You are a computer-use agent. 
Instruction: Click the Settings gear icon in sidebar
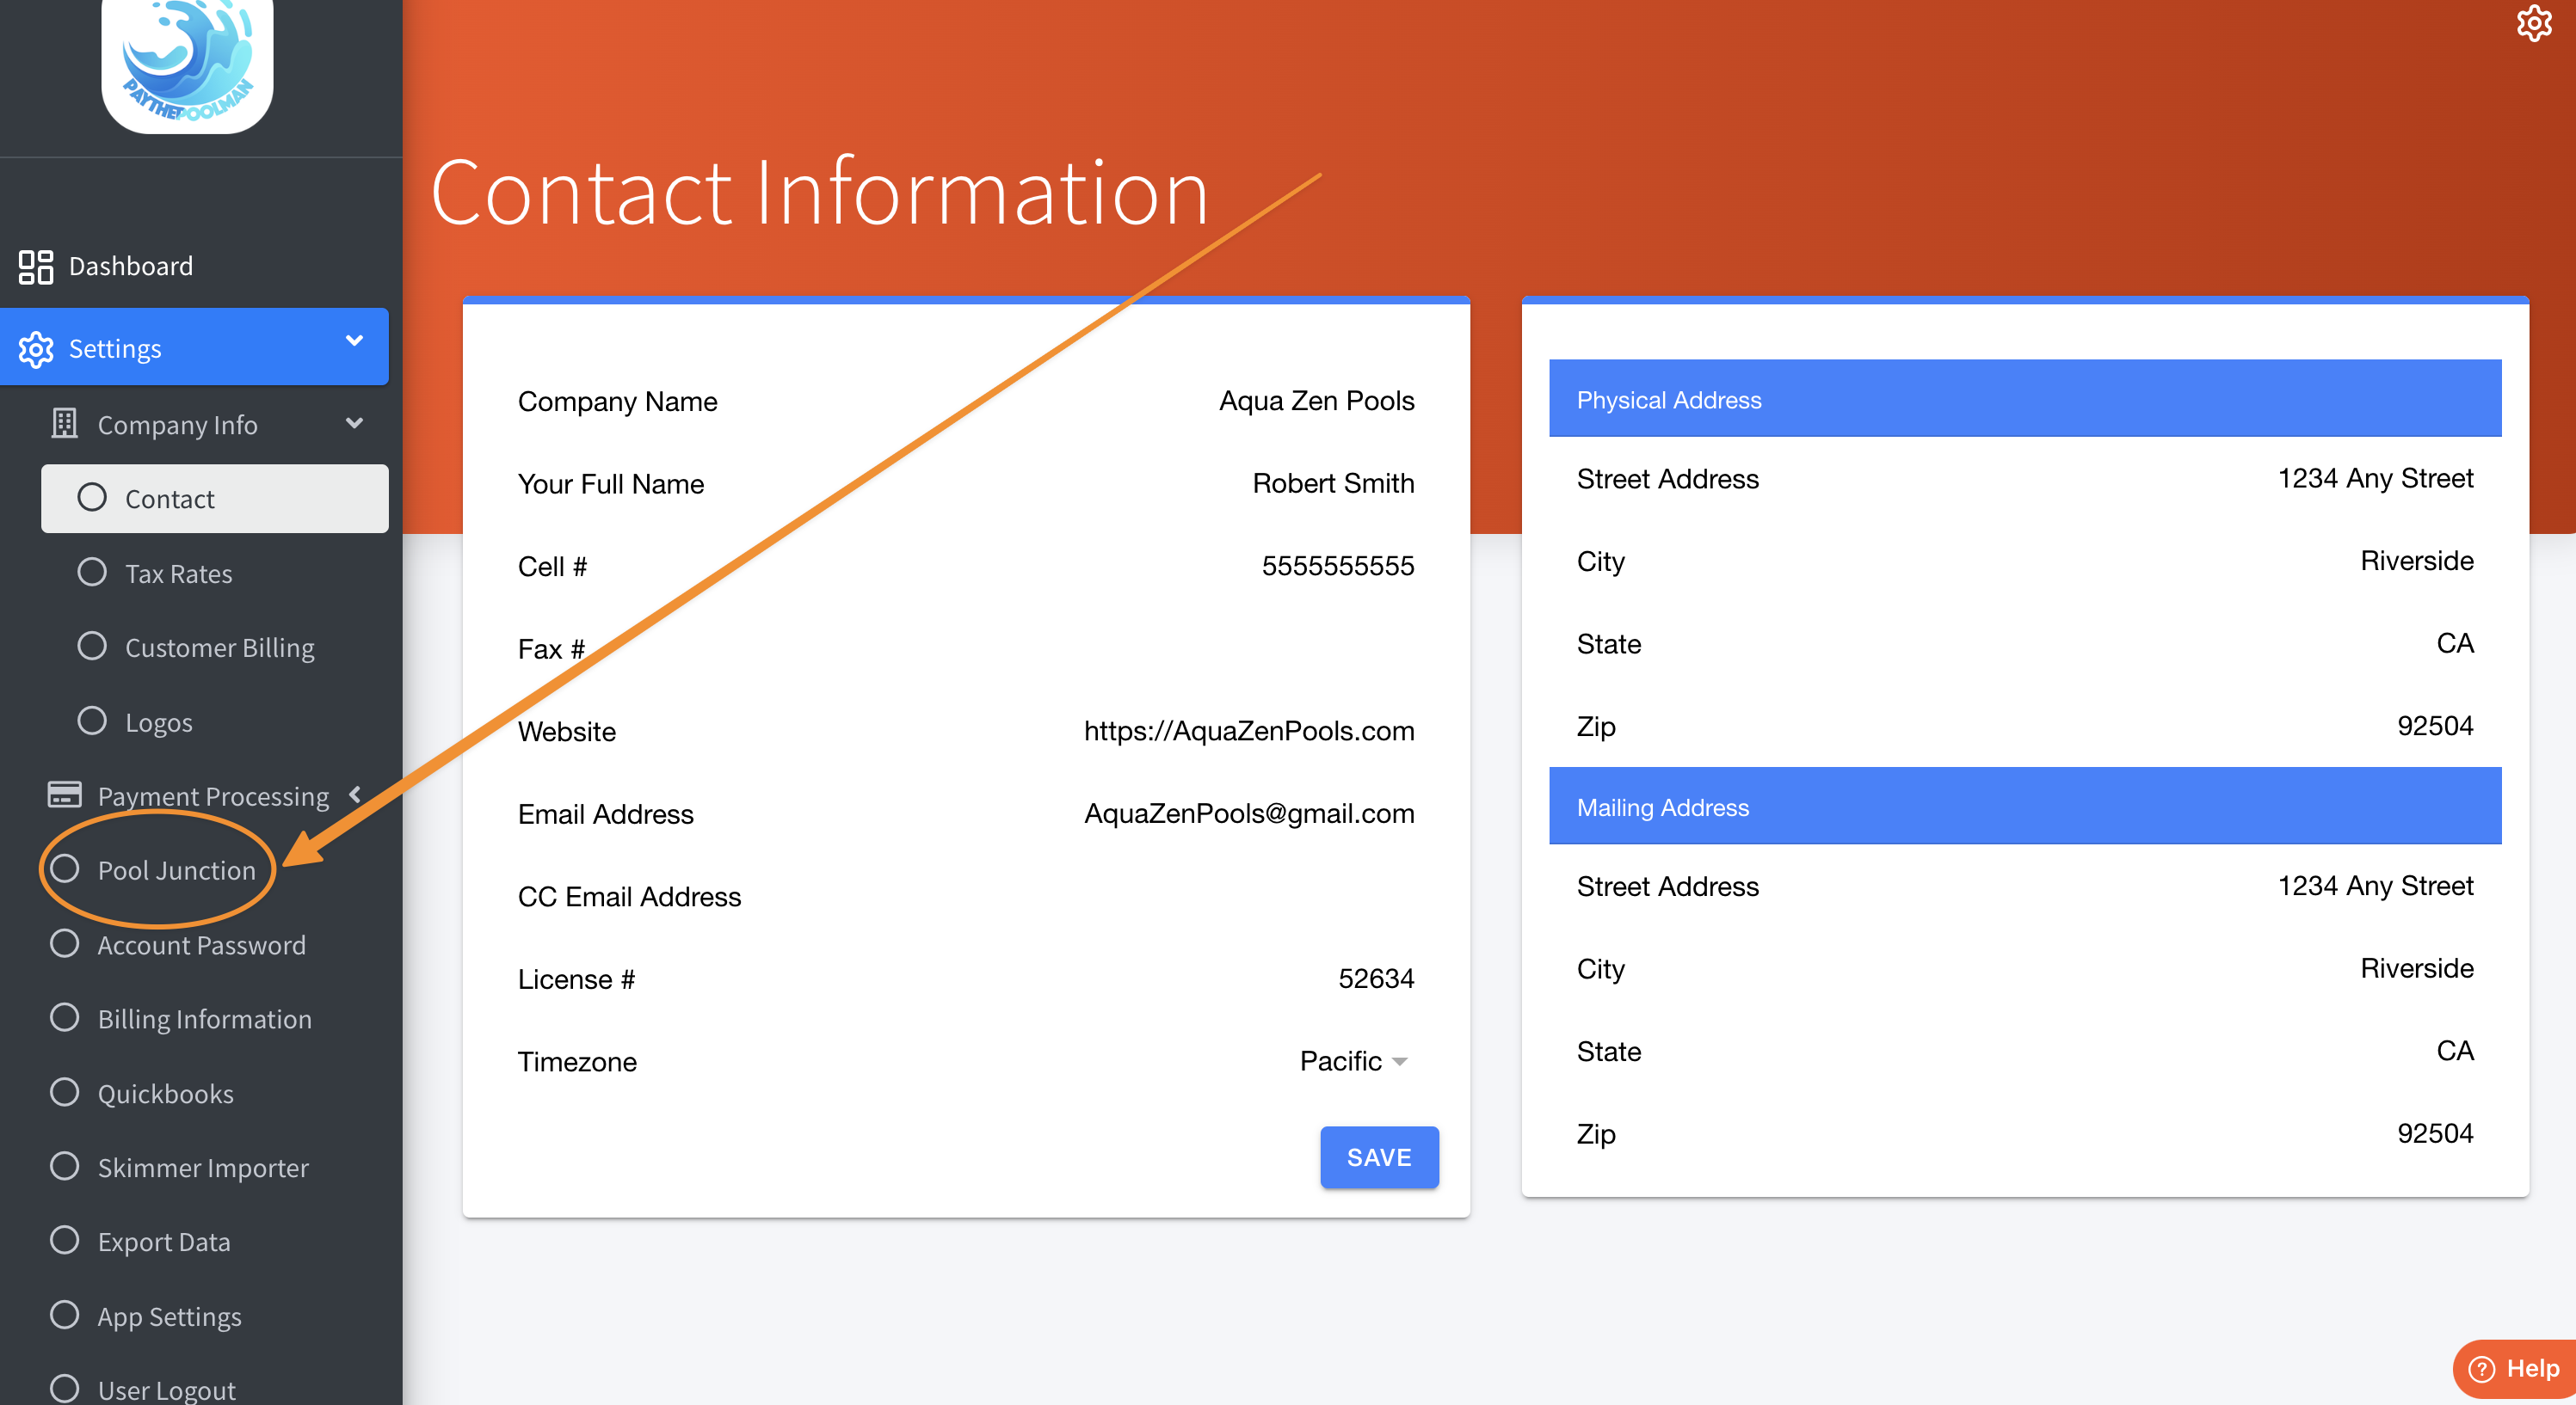click(x=36, y=349)
